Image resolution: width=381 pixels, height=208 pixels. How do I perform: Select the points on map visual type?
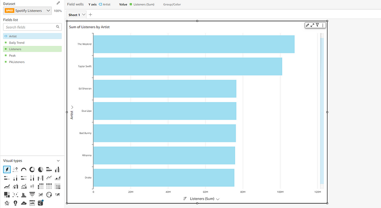(49, 195)
